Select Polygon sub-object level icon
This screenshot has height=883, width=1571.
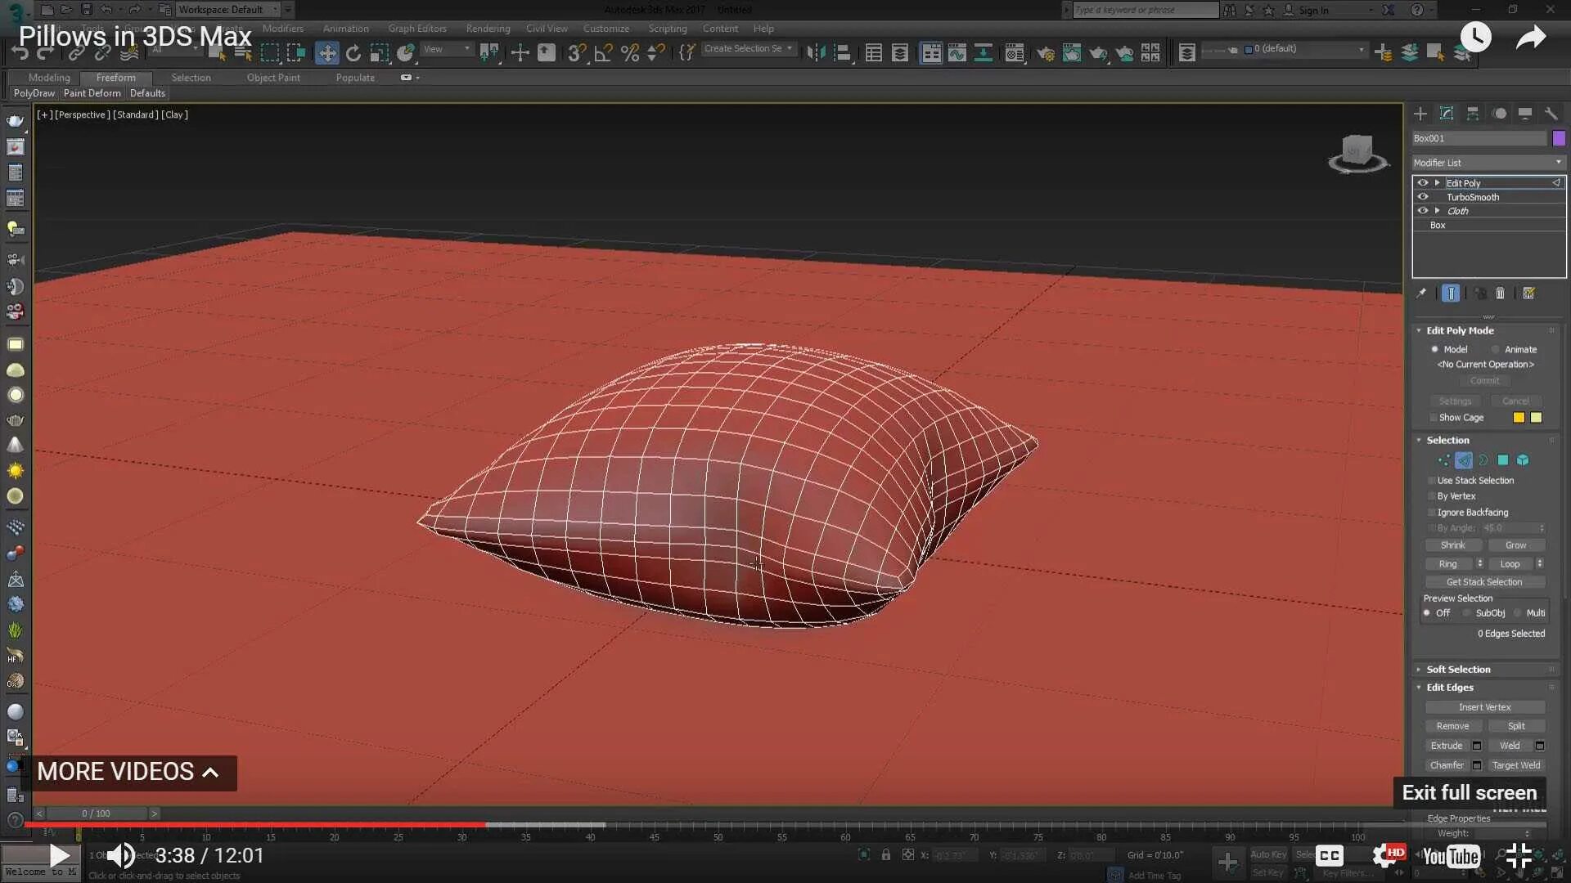pyautogui.click(x=1503, y=460)
